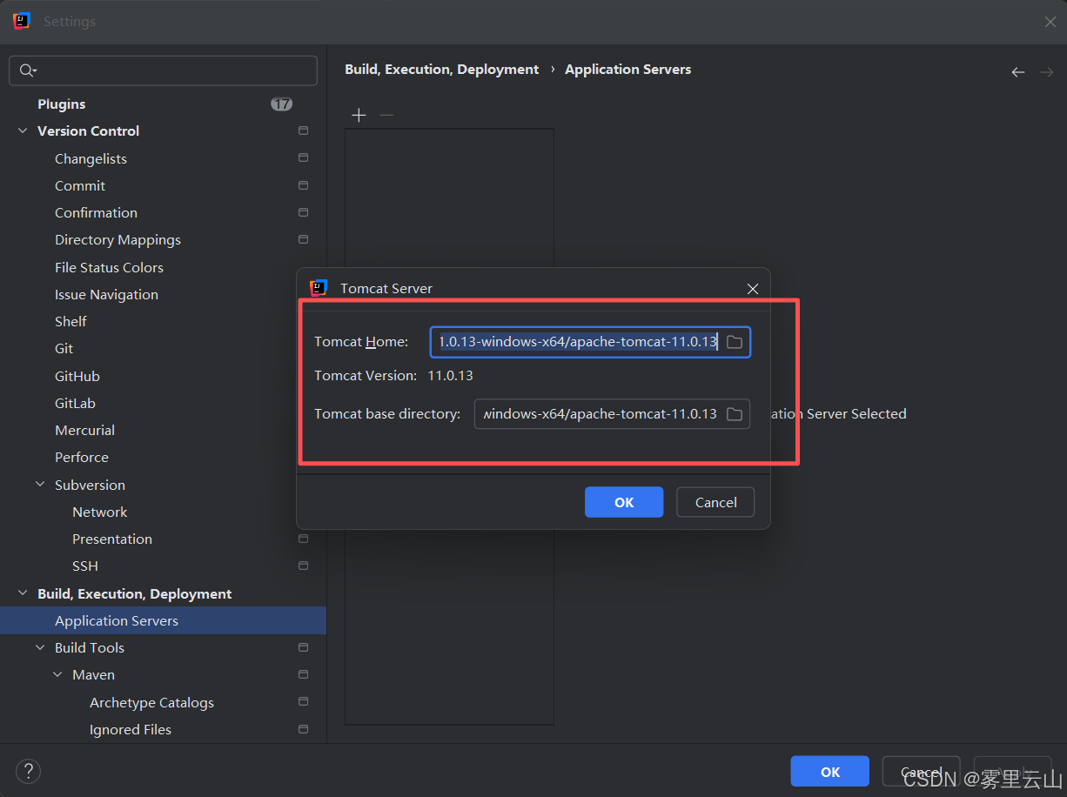Click the forward navigation arrow in Settings

click(x=1047, y=72)
